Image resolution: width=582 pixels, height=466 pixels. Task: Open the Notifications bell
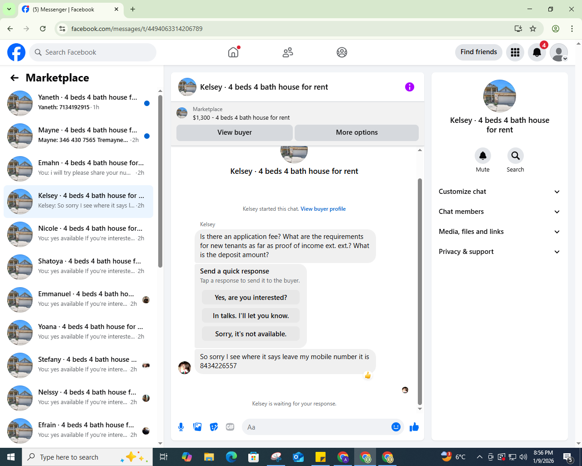pyautogui.click(x=537, y=52)
